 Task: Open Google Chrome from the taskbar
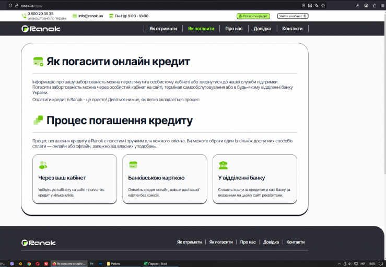pos(29,263)
